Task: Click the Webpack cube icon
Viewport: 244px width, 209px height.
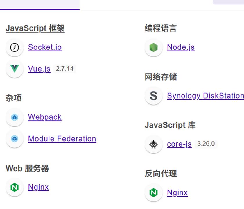Action: 15,117
